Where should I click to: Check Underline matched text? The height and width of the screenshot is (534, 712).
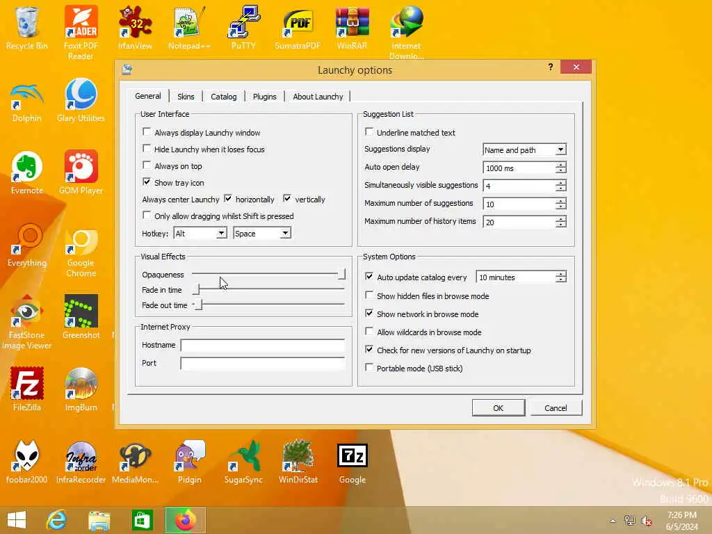click(369, 132)
